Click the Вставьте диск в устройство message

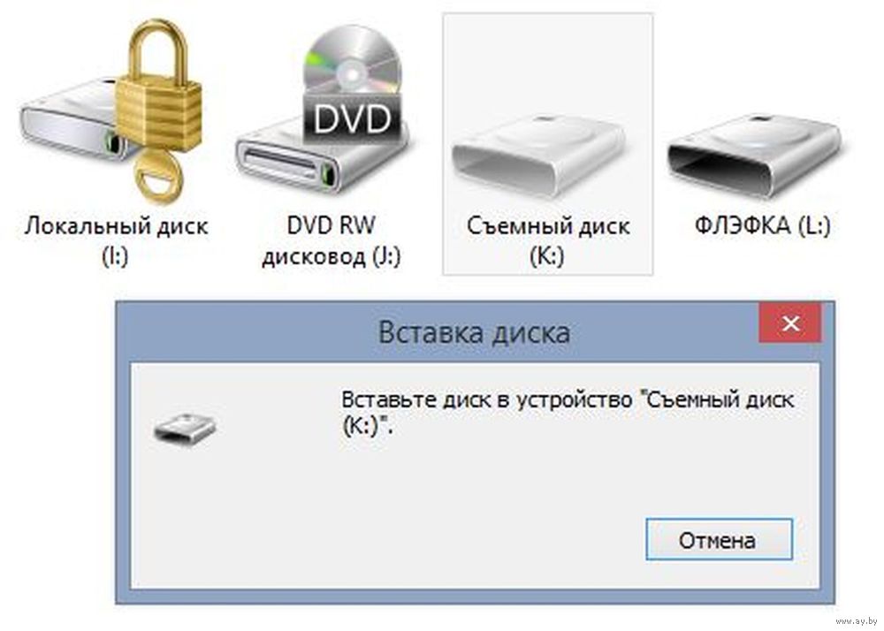pos(568,414)
